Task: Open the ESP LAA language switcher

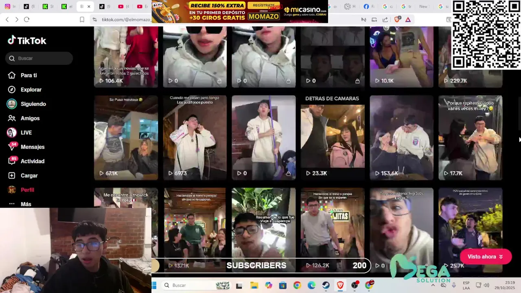Action: (x=466, y=285)
